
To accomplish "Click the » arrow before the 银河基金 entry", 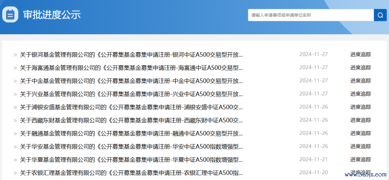I will click(x=15, y=55).
